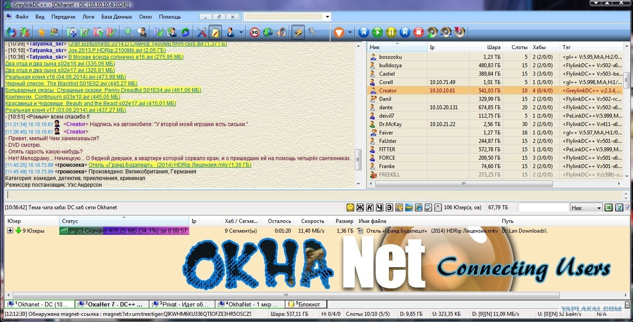Switch to the Privat tab
633x322 pixels.
[x=182, y=304]
